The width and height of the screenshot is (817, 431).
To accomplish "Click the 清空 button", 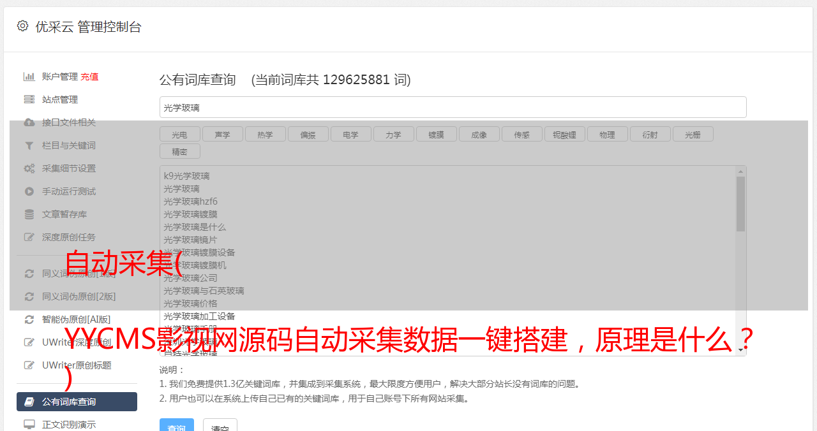I will coord(220,426).
